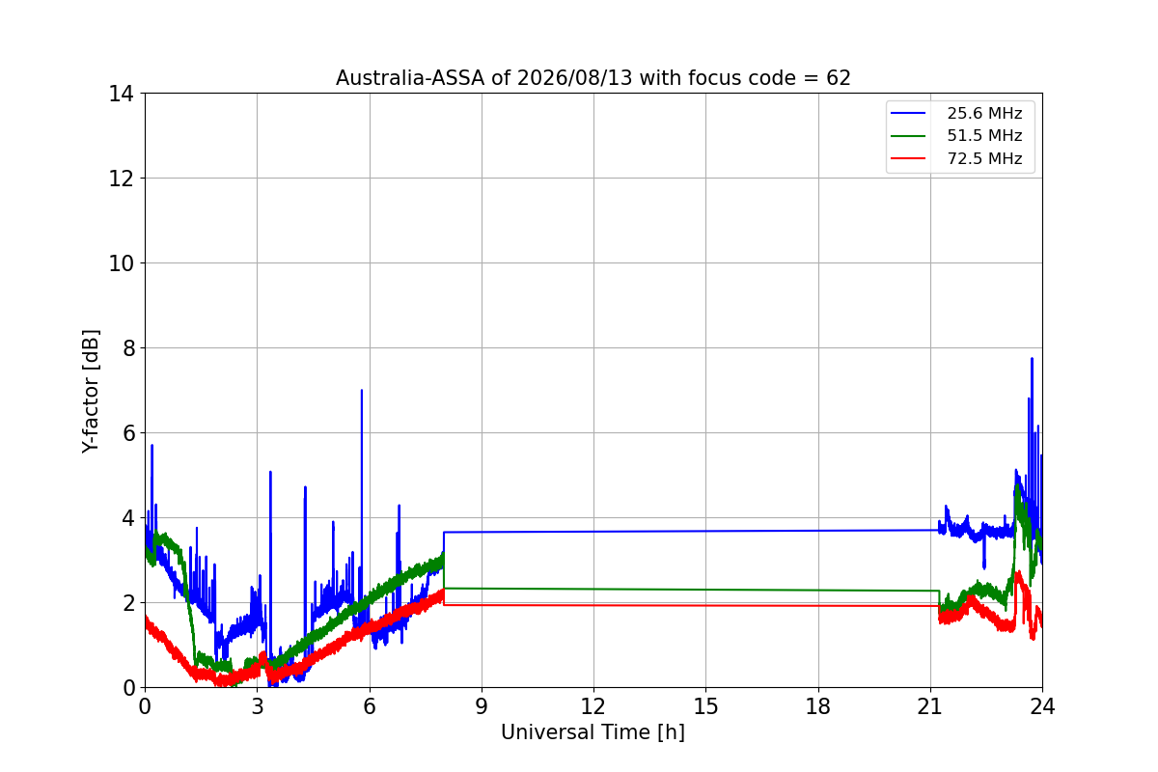
Task: Click the green 51.5 MHz legend line
Action: point(910,136)
